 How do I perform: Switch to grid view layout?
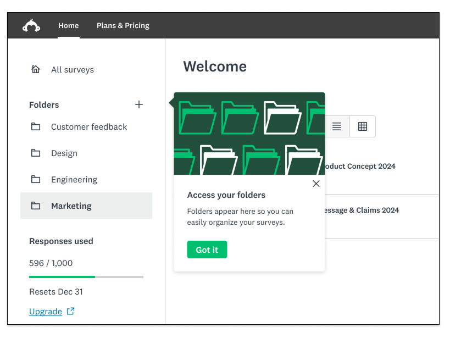click(x=363, y=126)
